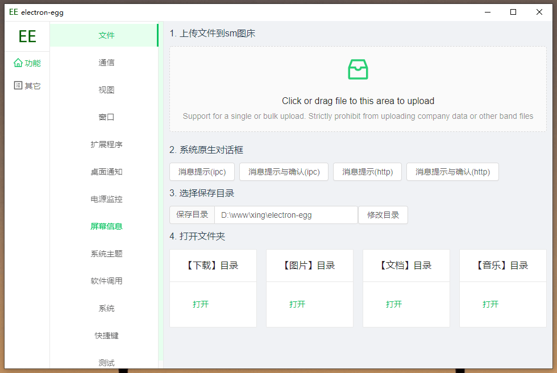Select the 通信 menu item
This screenshot has width=557, height=373.
point(106,63)
